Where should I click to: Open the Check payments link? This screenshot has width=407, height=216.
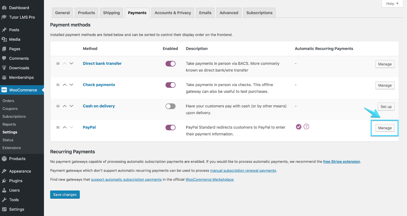point(99,85)
